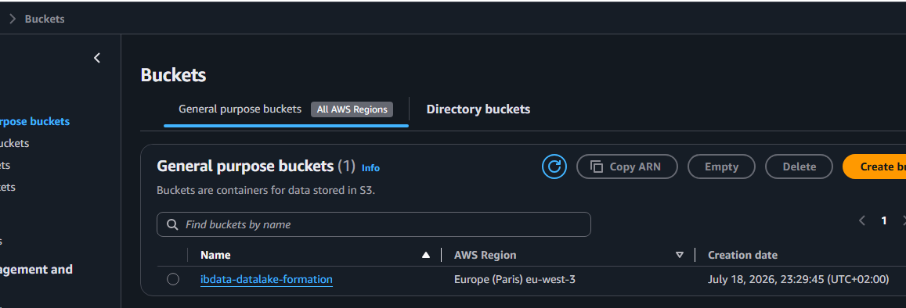Viewport: 906px width, 308px height.
Task: Open General purpose buckets in the sidebar
Action: (x=34, y=121)
